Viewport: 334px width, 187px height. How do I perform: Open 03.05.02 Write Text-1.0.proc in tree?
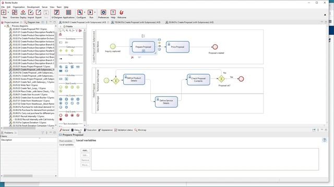pos(23,85)
